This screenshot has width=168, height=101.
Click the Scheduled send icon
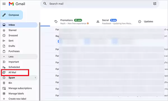[x=4, y=67]
